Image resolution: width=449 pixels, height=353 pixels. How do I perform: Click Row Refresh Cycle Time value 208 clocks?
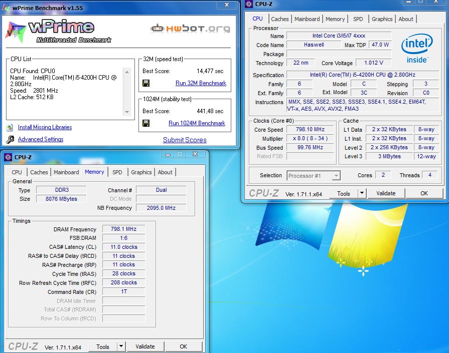(x=124, y=283)
